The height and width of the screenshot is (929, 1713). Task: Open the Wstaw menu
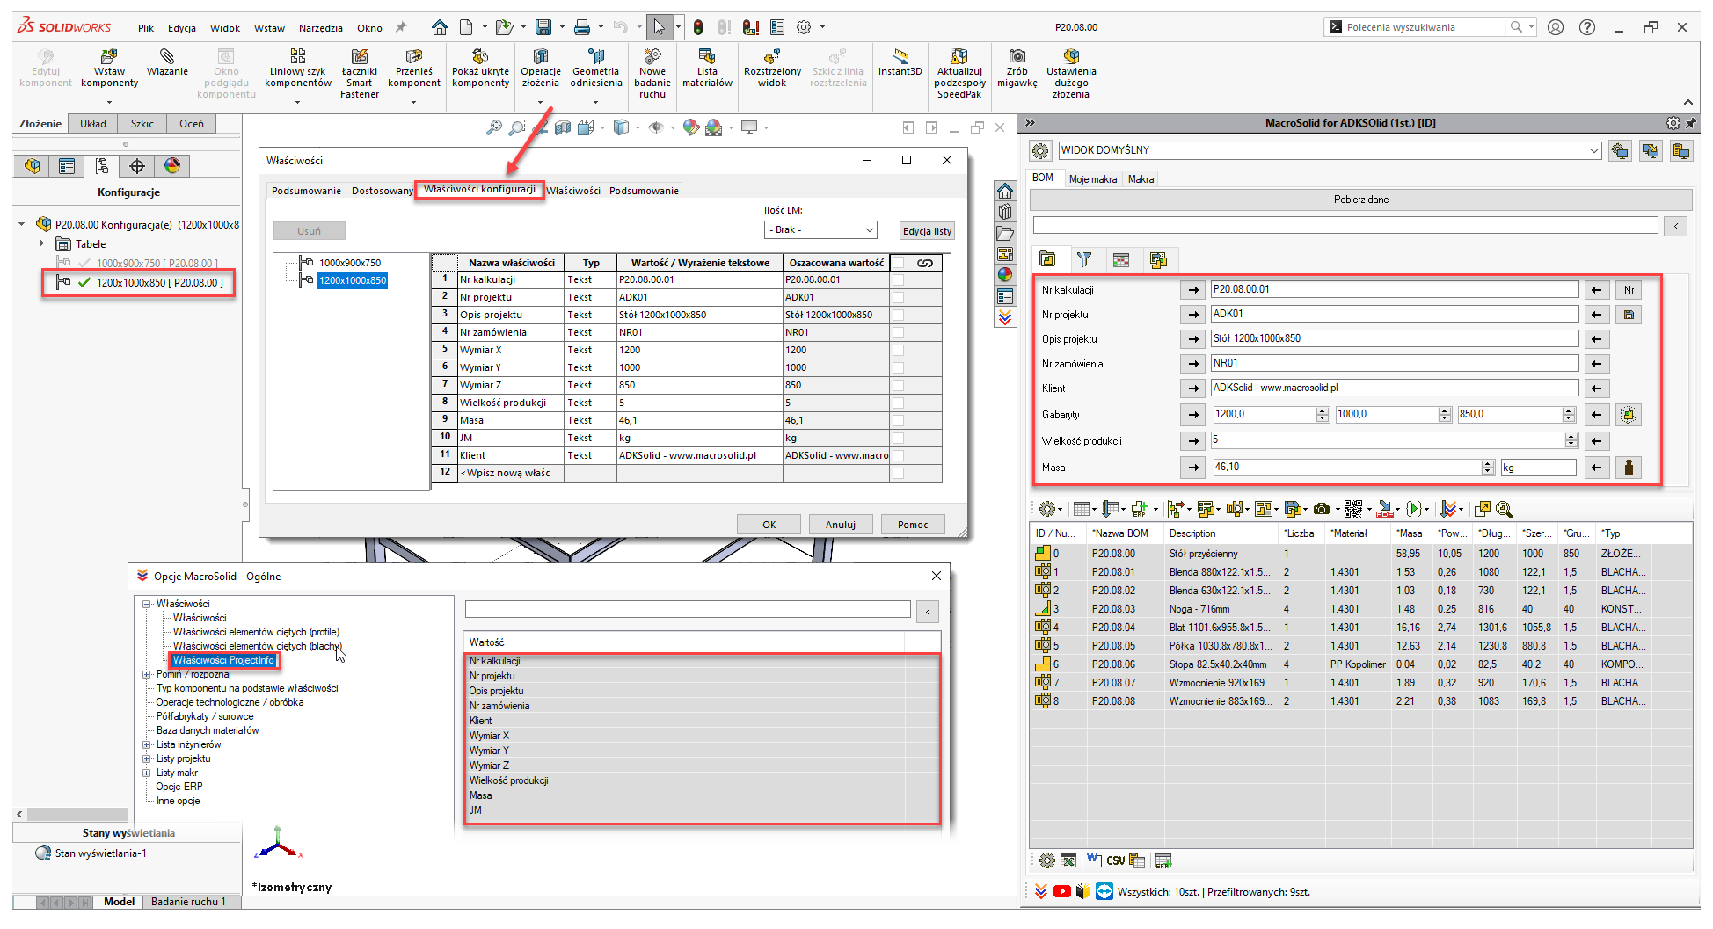coord(269,28)
